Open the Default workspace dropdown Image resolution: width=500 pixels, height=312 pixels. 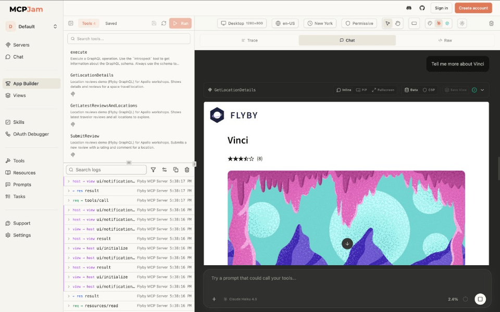coord(31,27)
